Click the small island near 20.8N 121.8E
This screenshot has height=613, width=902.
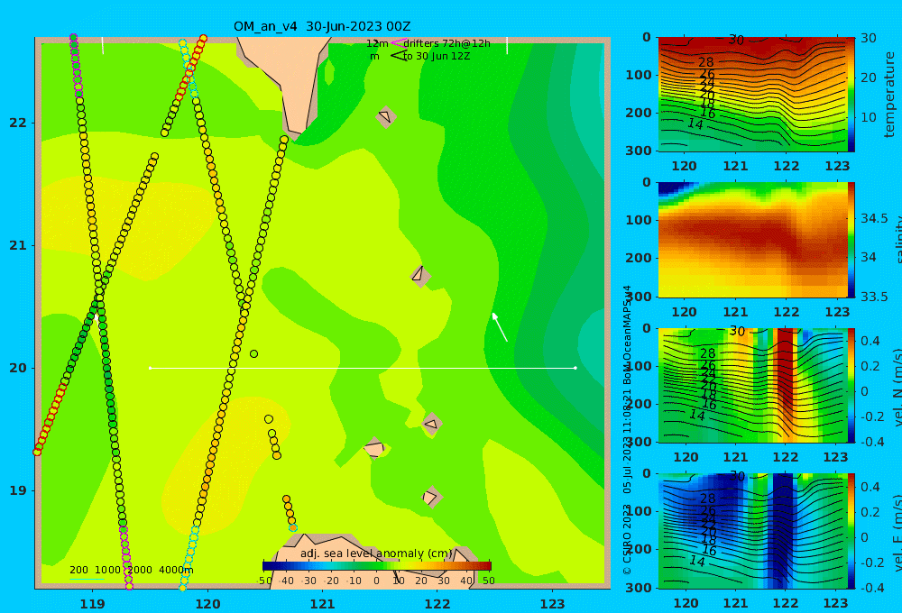point(420,275)
